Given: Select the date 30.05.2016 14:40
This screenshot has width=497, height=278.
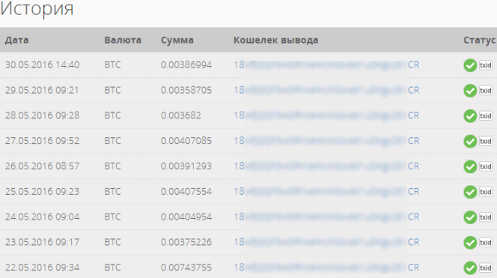Looking at the screenshot, I should pos(42,64).
